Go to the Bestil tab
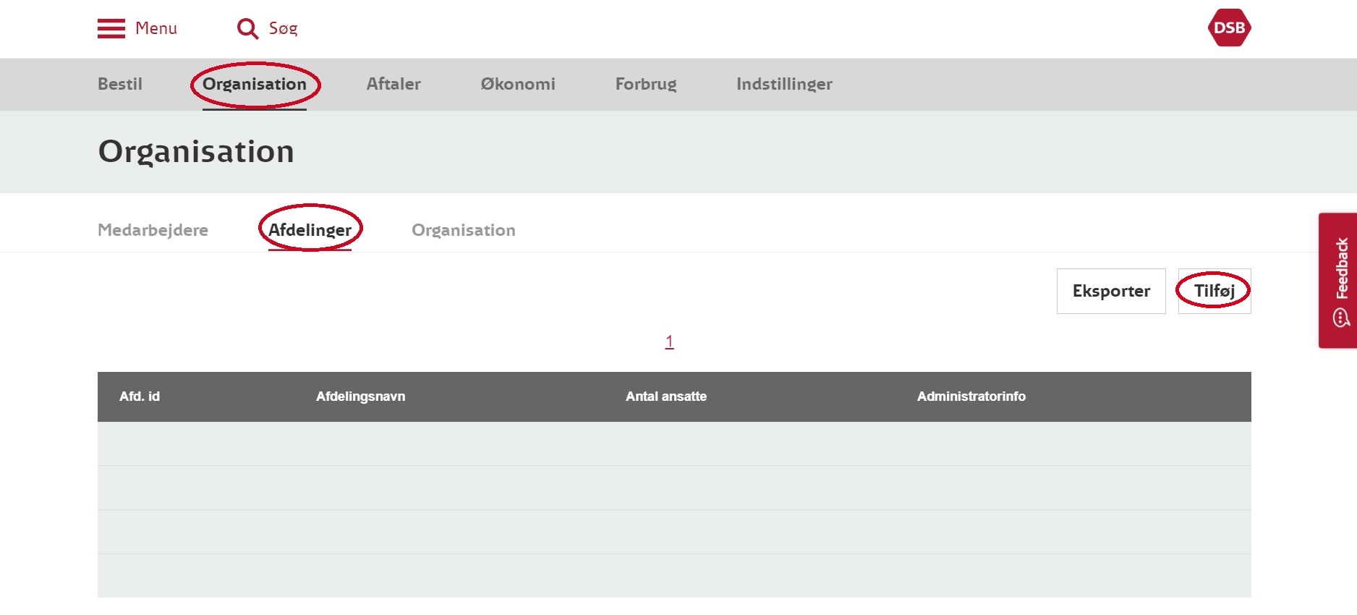The width and height of the screenshot is (1357, 615). tap(120, 84)
